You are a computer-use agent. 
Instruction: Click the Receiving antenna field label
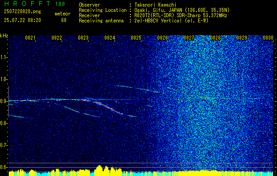(101, 21)
